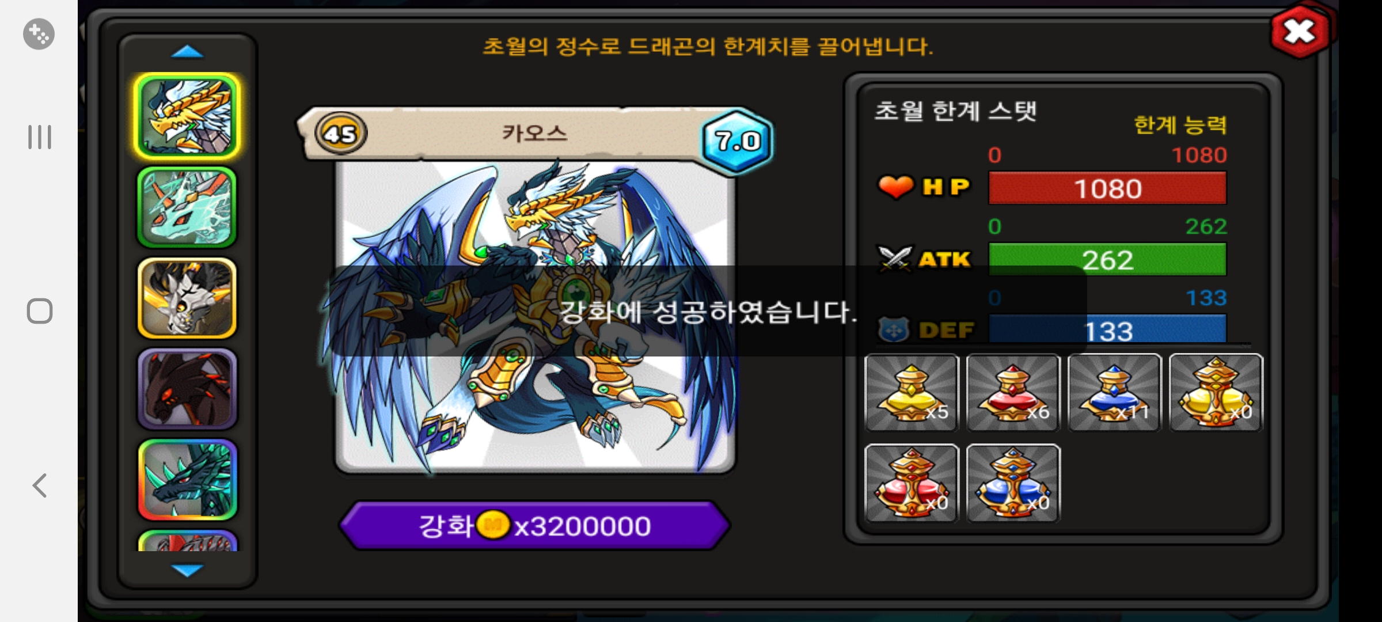Select the large red potion with x0
The width and height of the screenshot is (1382, 622).
coord(912,483)
